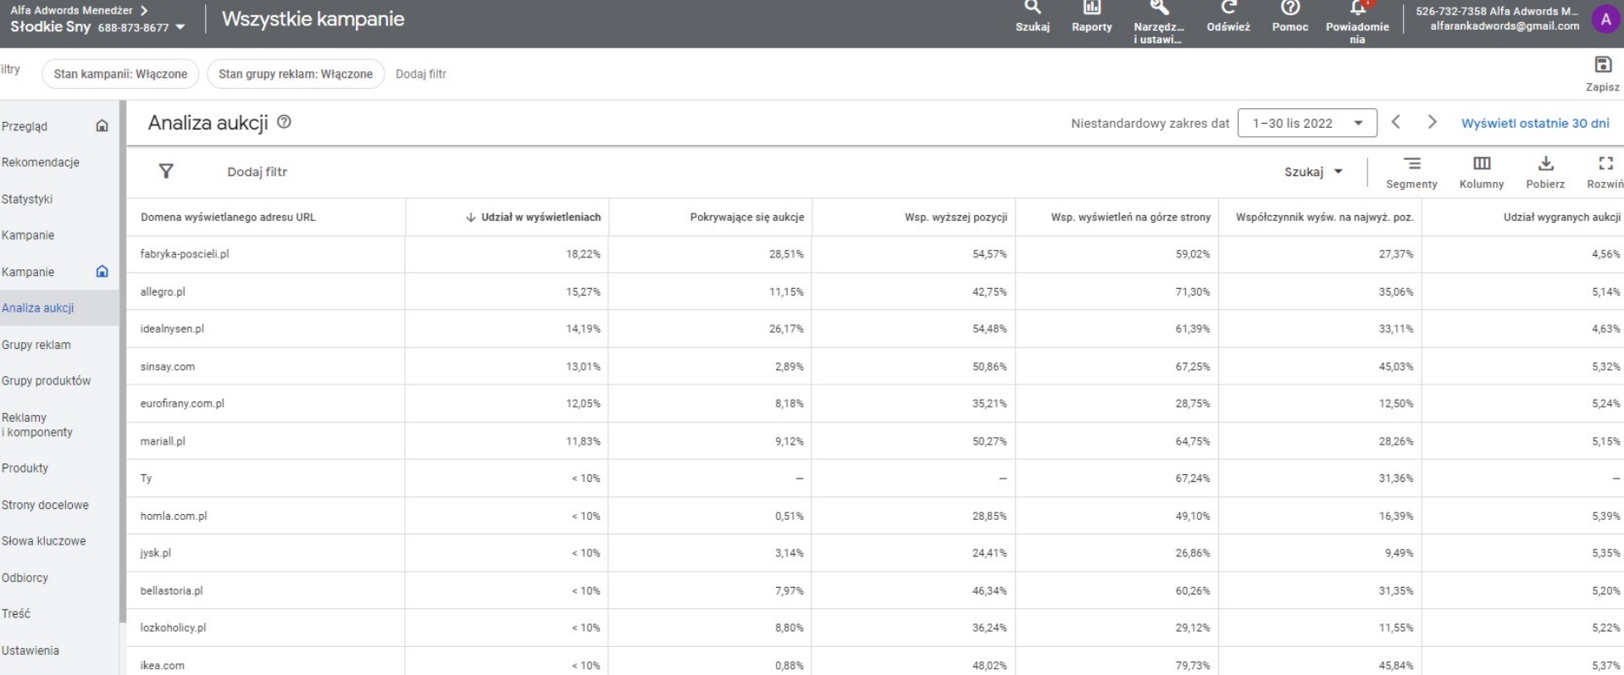Click Stan kampanii: Włączone filter chip
The image size is (1624, 675).
(120, 75)
